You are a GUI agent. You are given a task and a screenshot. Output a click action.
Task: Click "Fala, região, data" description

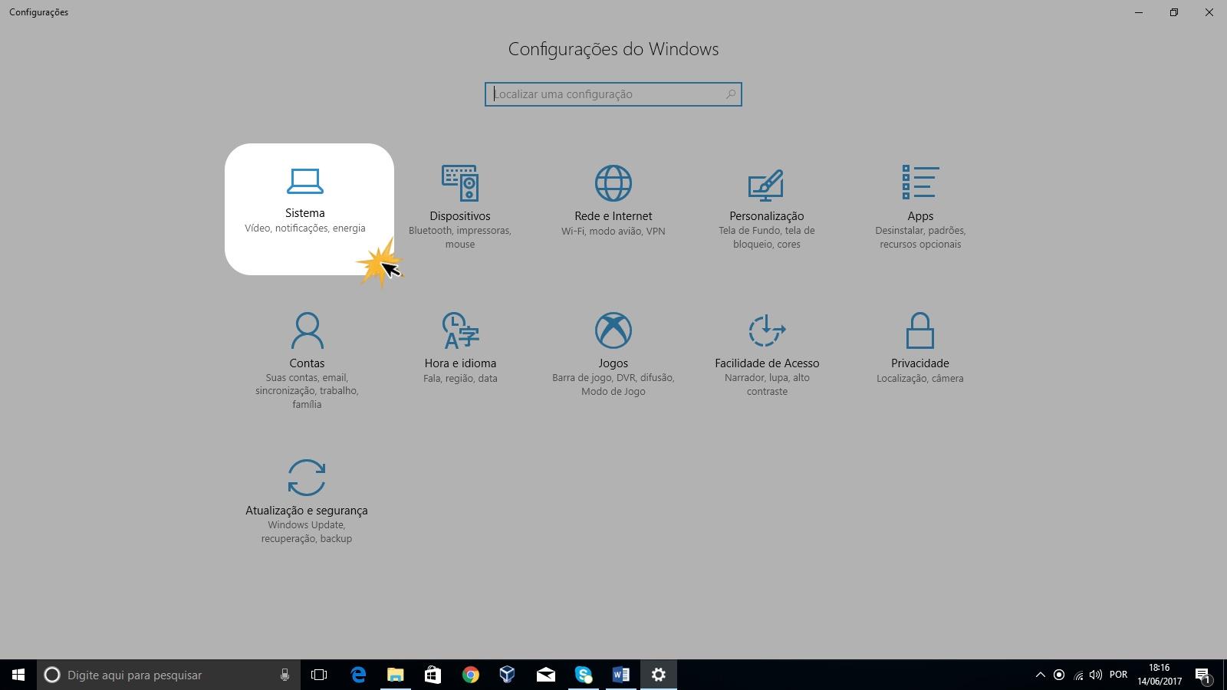click(460, 379)
